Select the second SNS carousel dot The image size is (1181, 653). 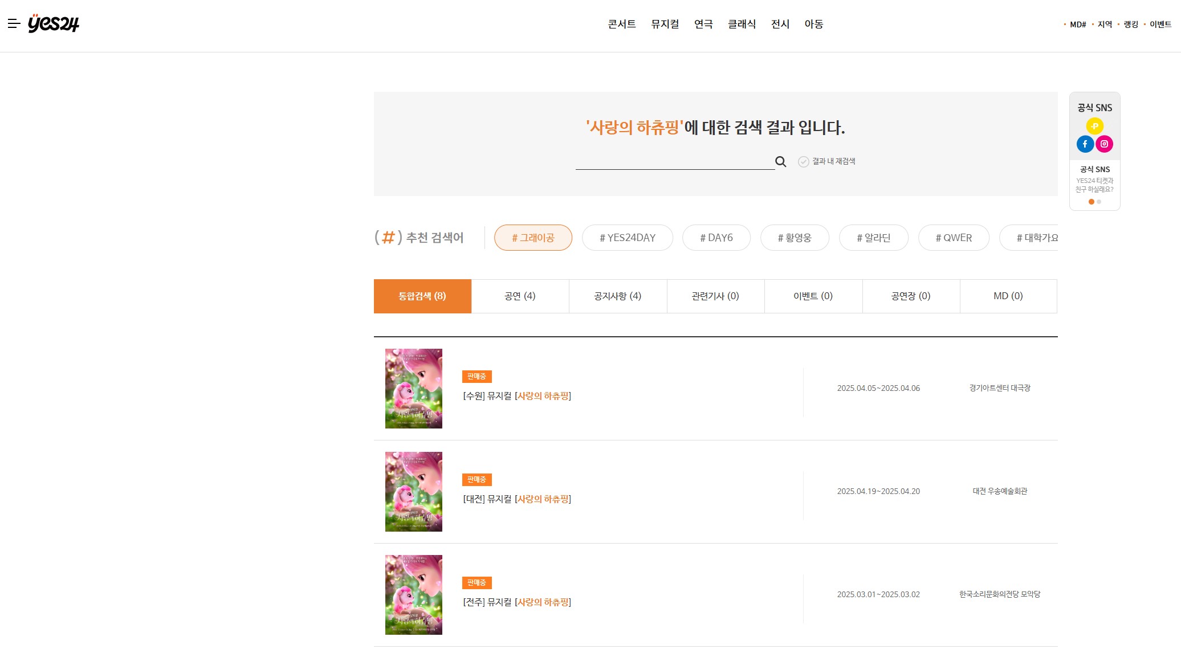[x=1099, y=202]
